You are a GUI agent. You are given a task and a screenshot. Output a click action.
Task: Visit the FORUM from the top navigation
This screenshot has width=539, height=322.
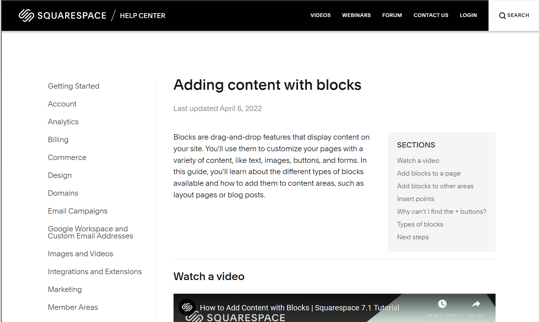(392, 15)
